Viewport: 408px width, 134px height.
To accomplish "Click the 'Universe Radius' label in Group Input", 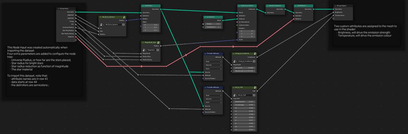I will [68, 27].
